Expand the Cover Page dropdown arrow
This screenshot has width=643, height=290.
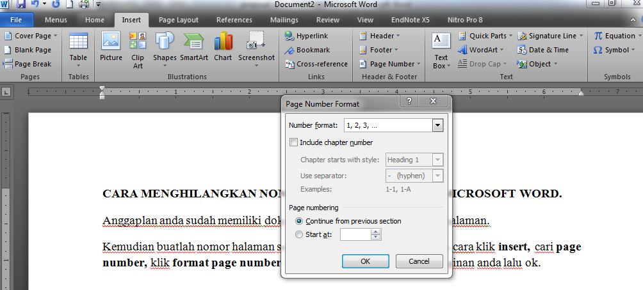(55, 36)
